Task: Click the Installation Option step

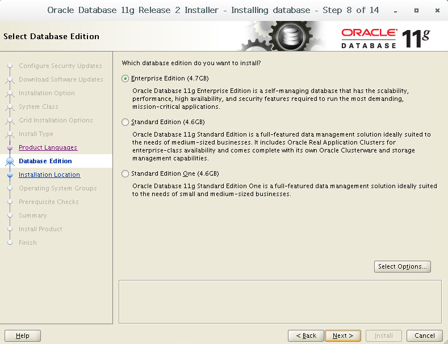Action: [x=47, y=93]
